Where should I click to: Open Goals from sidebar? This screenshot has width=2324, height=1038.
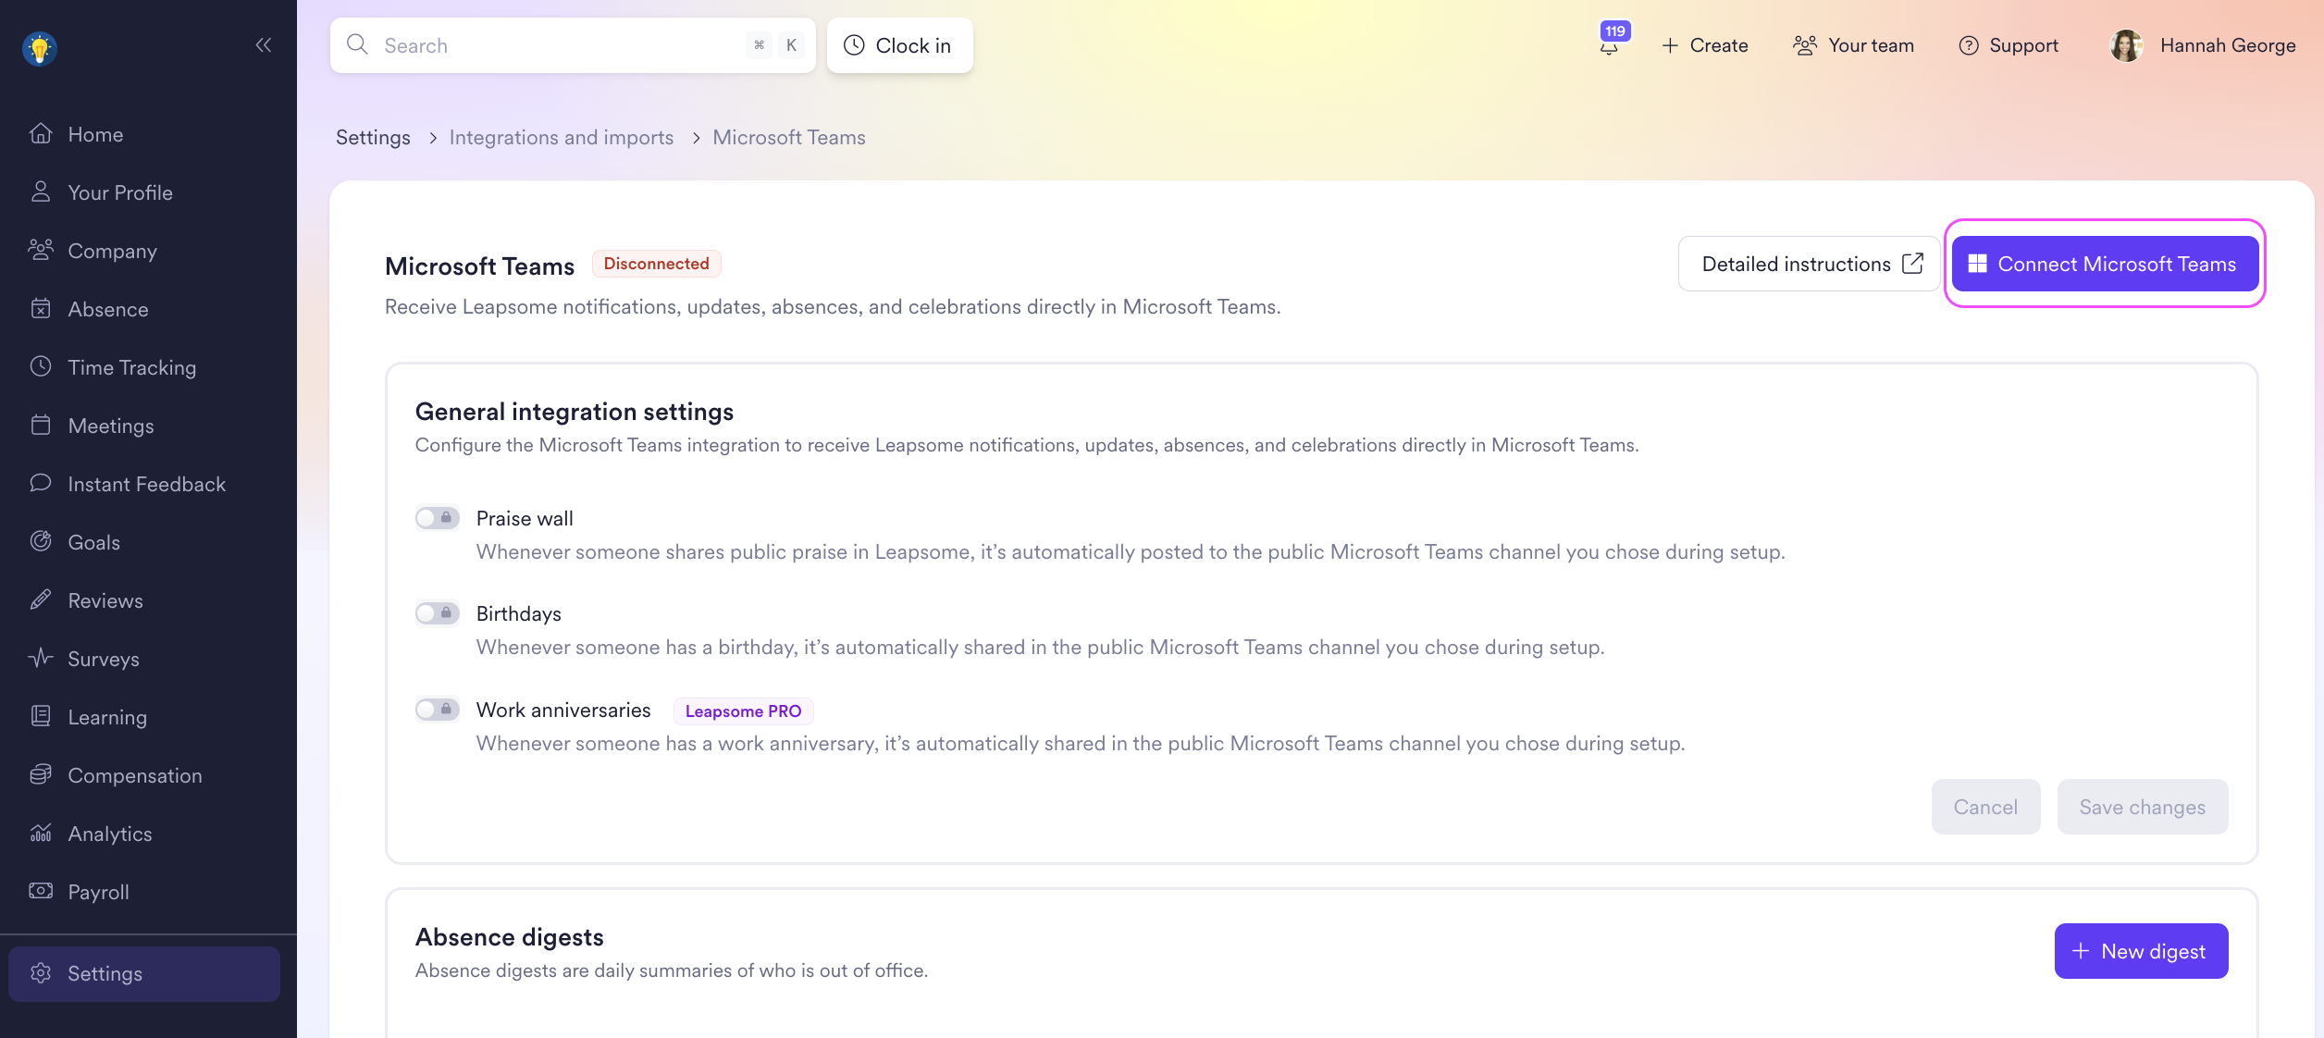pos(93,542)
